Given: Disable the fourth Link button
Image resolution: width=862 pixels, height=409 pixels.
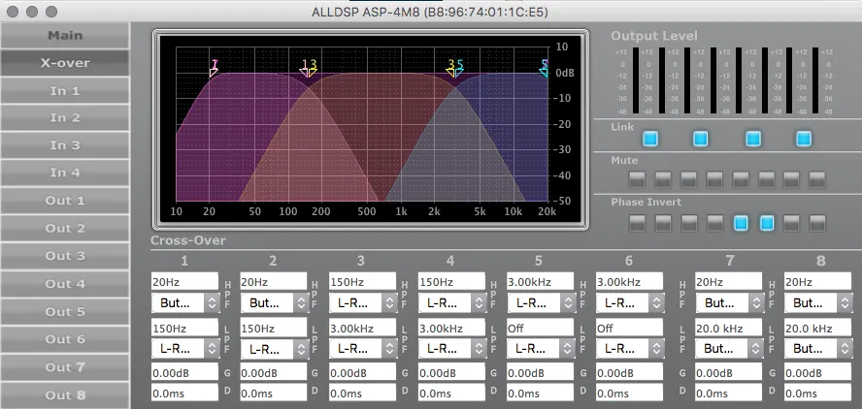Looking at the screenshot, I should 804,139.
